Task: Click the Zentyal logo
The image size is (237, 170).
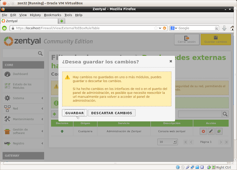Action: point(22,41)
